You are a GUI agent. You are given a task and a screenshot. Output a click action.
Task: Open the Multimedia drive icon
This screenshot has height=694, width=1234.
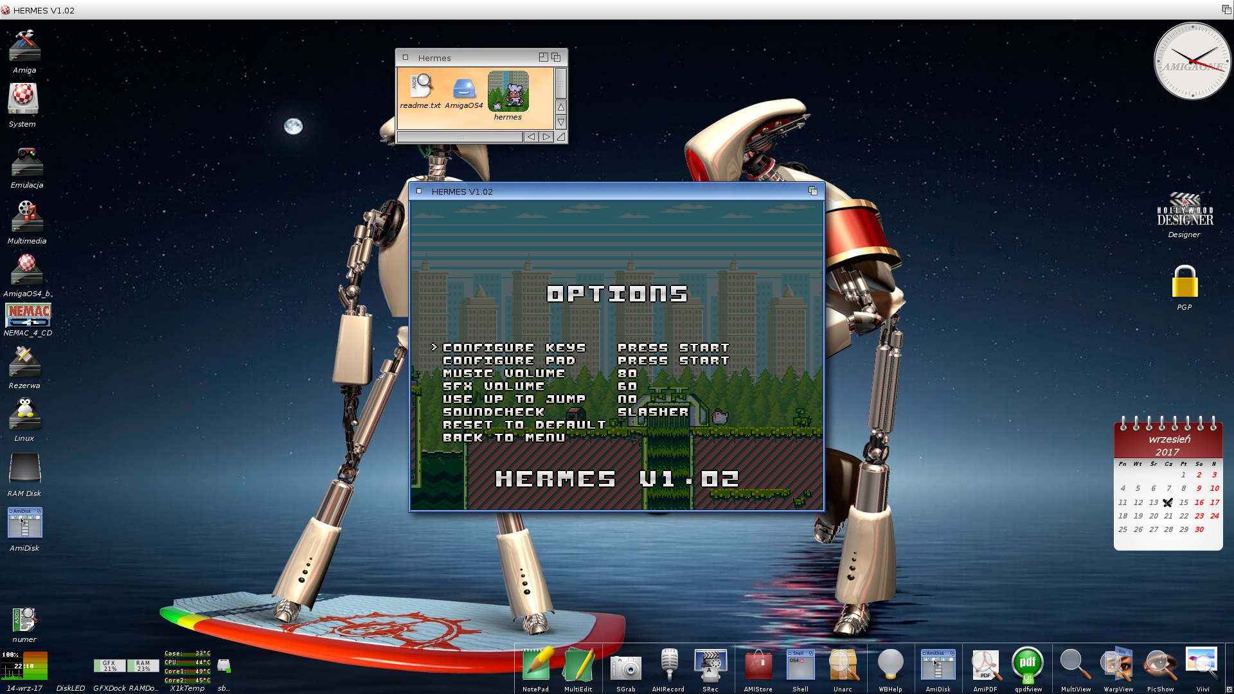click(x=27, y=217)
